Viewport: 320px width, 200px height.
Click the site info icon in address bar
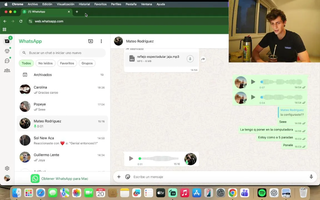coord(30,21)
